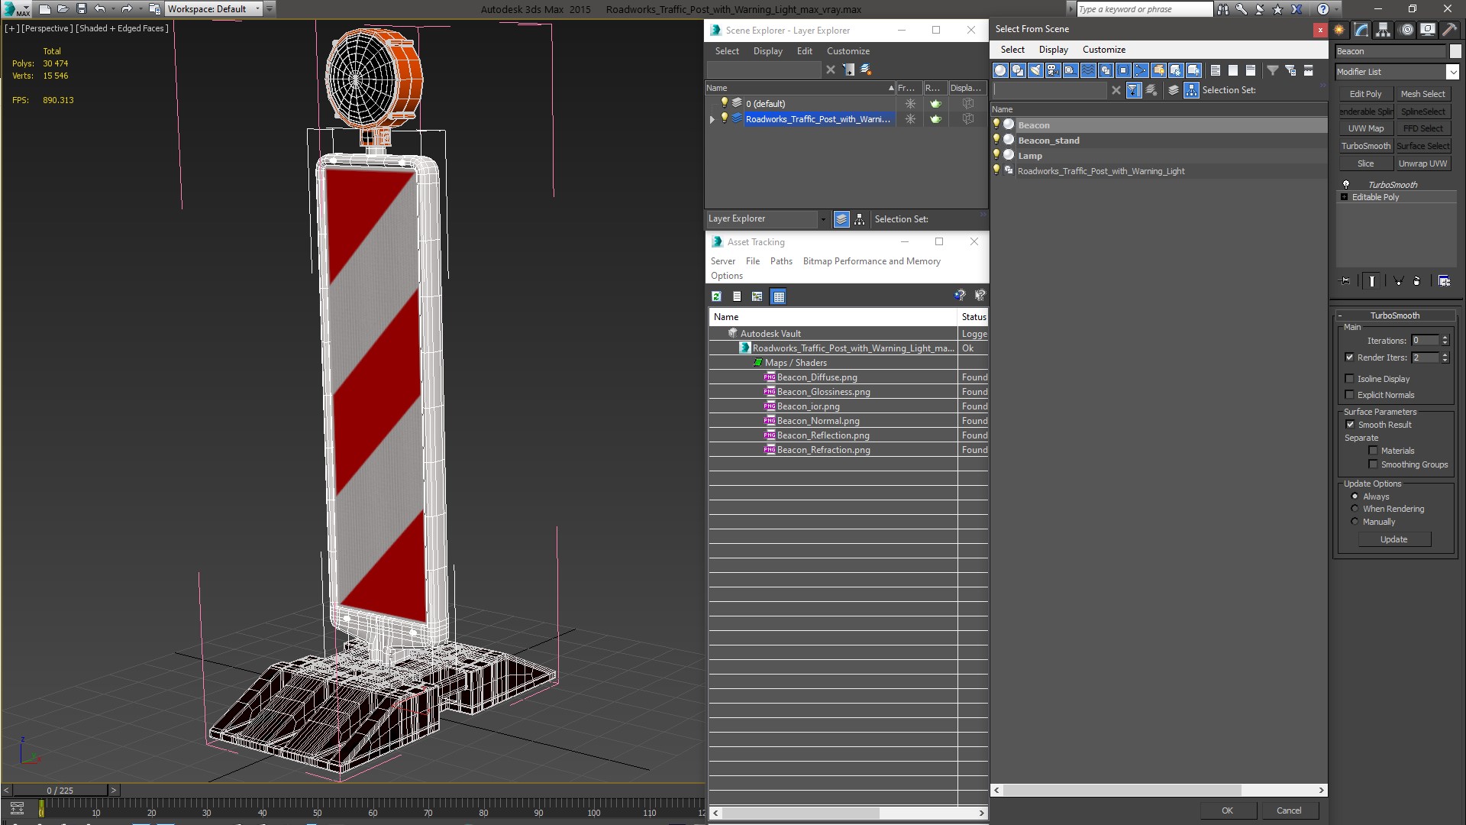Click Select All icon in Select From Scene

1216,70
